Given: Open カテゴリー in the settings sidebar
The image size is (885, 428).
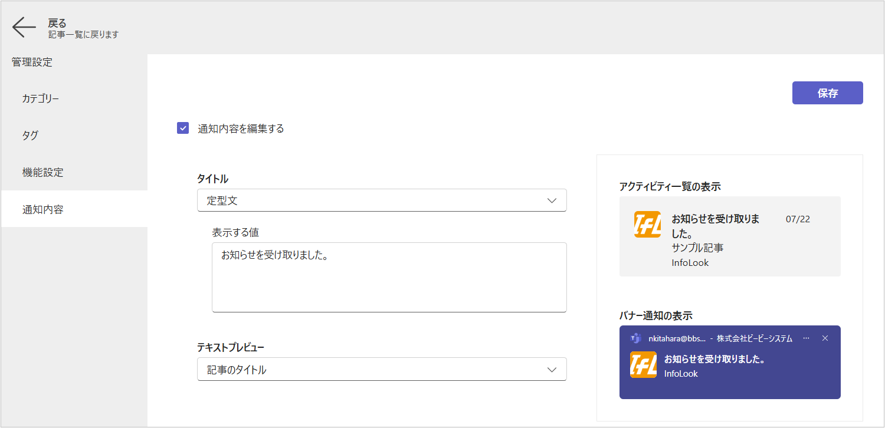Looking at the screenshot, I should pos(74,98).
